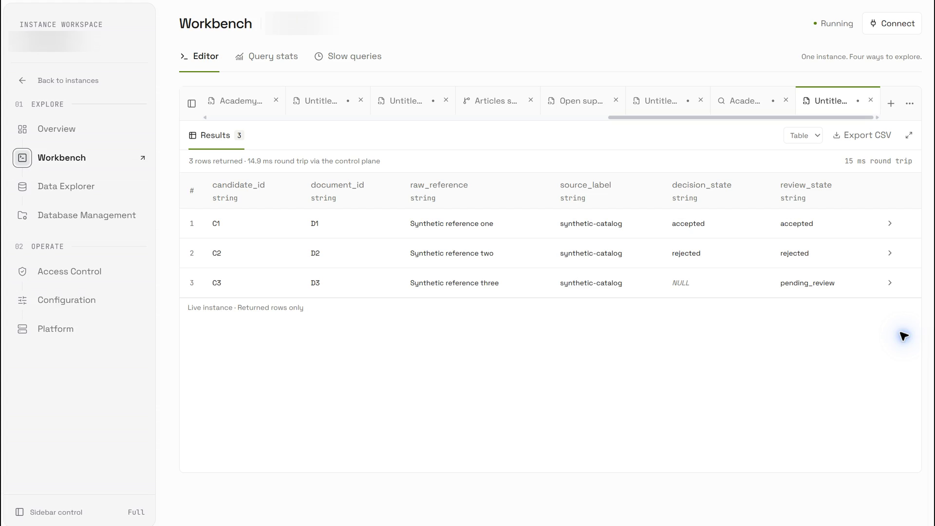The height and width of the screenshot is (526, 935).
Task: Expand row C2 details chevron
Action: (x=890, y=253)
